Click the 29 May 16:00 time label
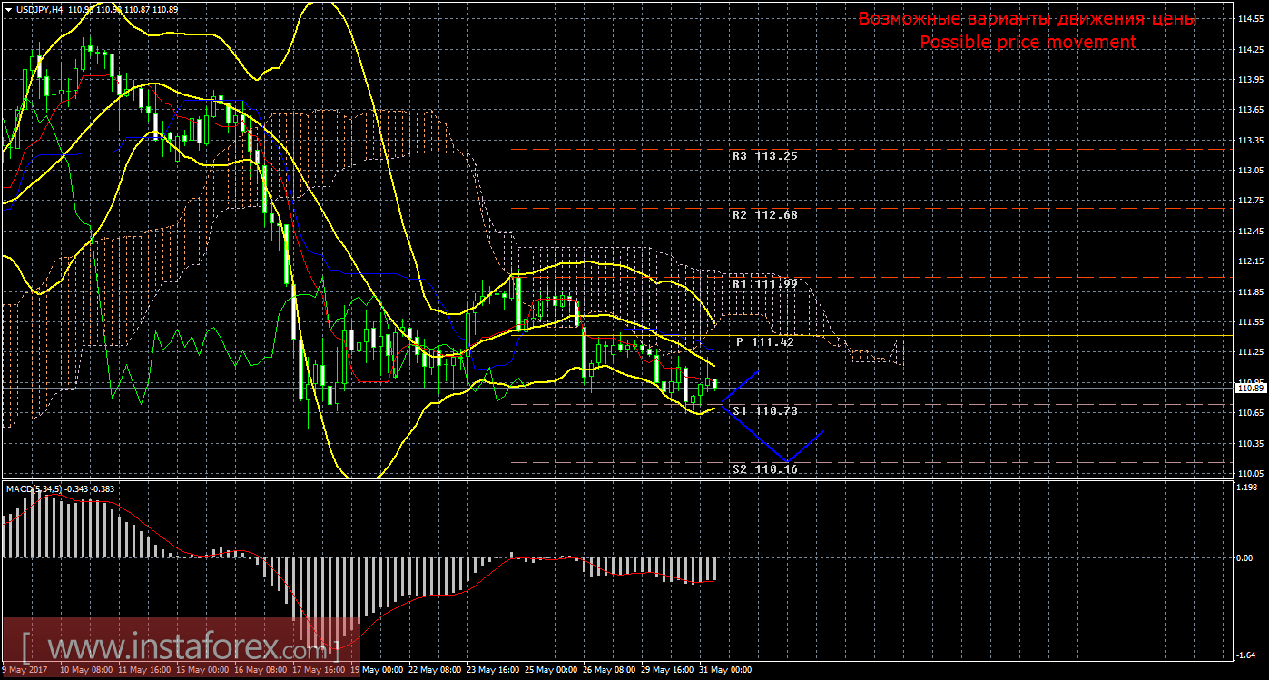Screen dimensions: 1269x680 [669, 671]
